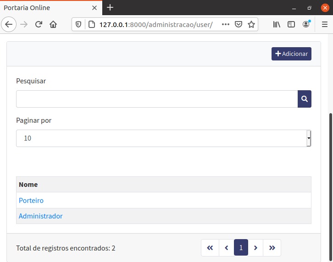Click the page vertical scrollbar
The height and width of the screenshot is (262, 333).
point(330,187)
